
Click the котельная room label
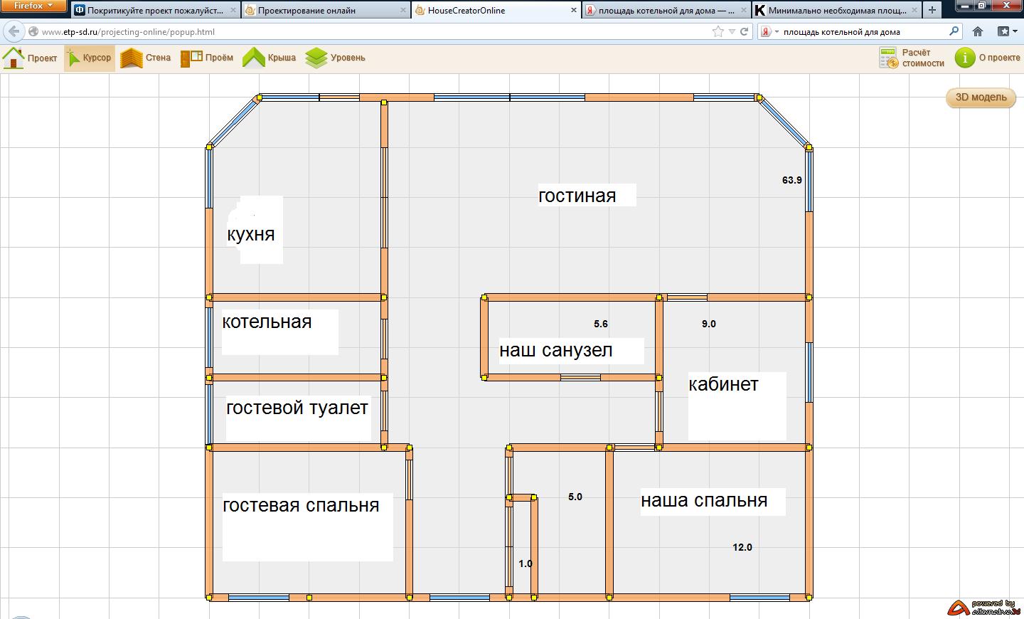(x=267, y=322)
